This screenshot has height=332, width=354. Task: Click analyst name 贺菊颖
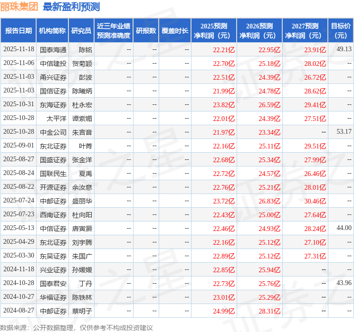point(82,63)
